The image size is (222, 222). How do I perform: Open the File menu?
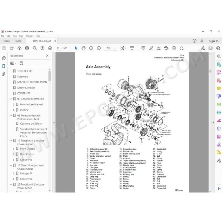[x=3, y=36]
